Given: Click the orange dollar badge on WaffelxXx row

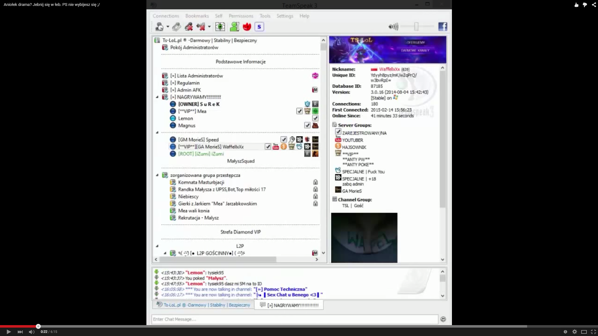Looking at the screenshot, I should [x=283, y=147].
